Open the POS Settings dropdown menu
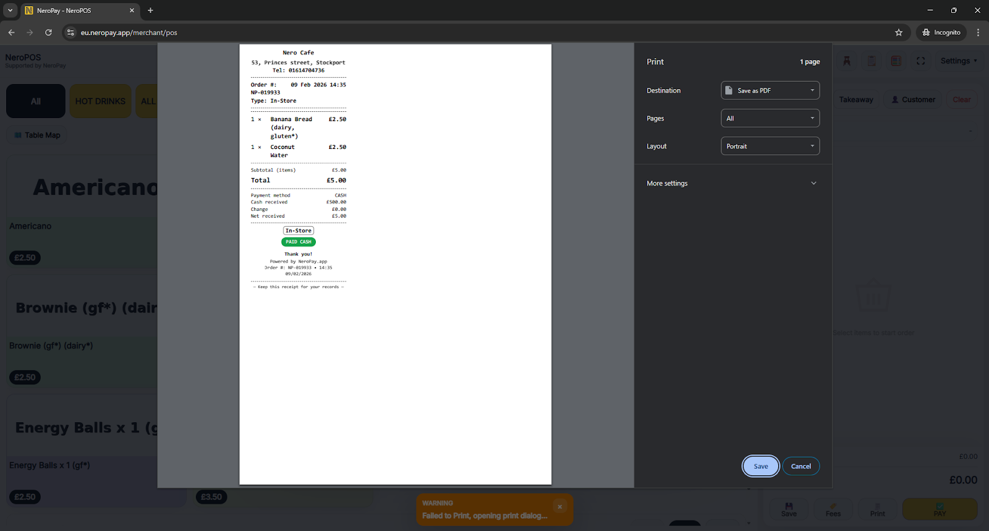 (x=959, y=61)
